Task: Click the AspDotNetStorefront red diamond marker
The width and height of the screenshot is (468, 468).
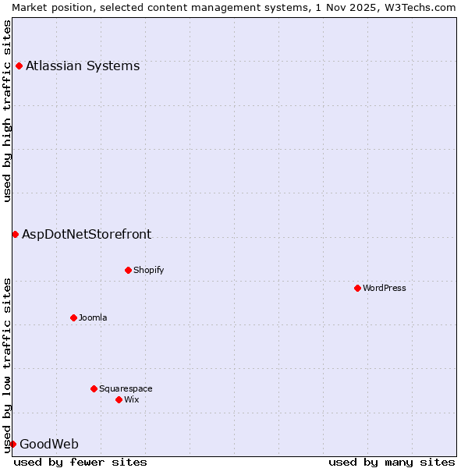Action: coord(15,234)
